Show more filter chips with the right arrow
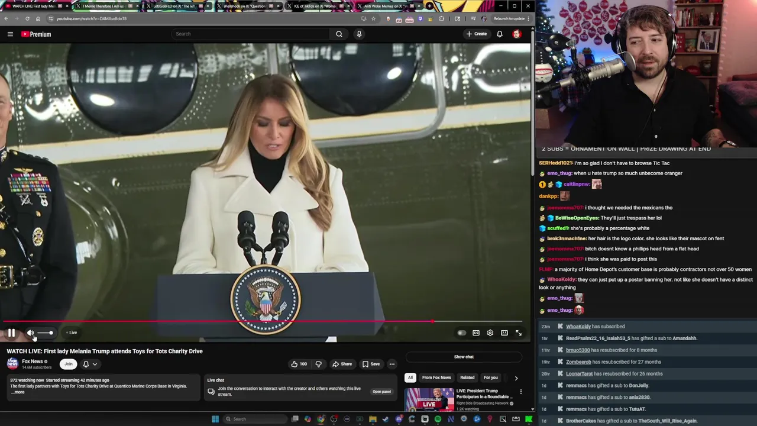This screenshot has width=757, height=426. pos(516,377)
